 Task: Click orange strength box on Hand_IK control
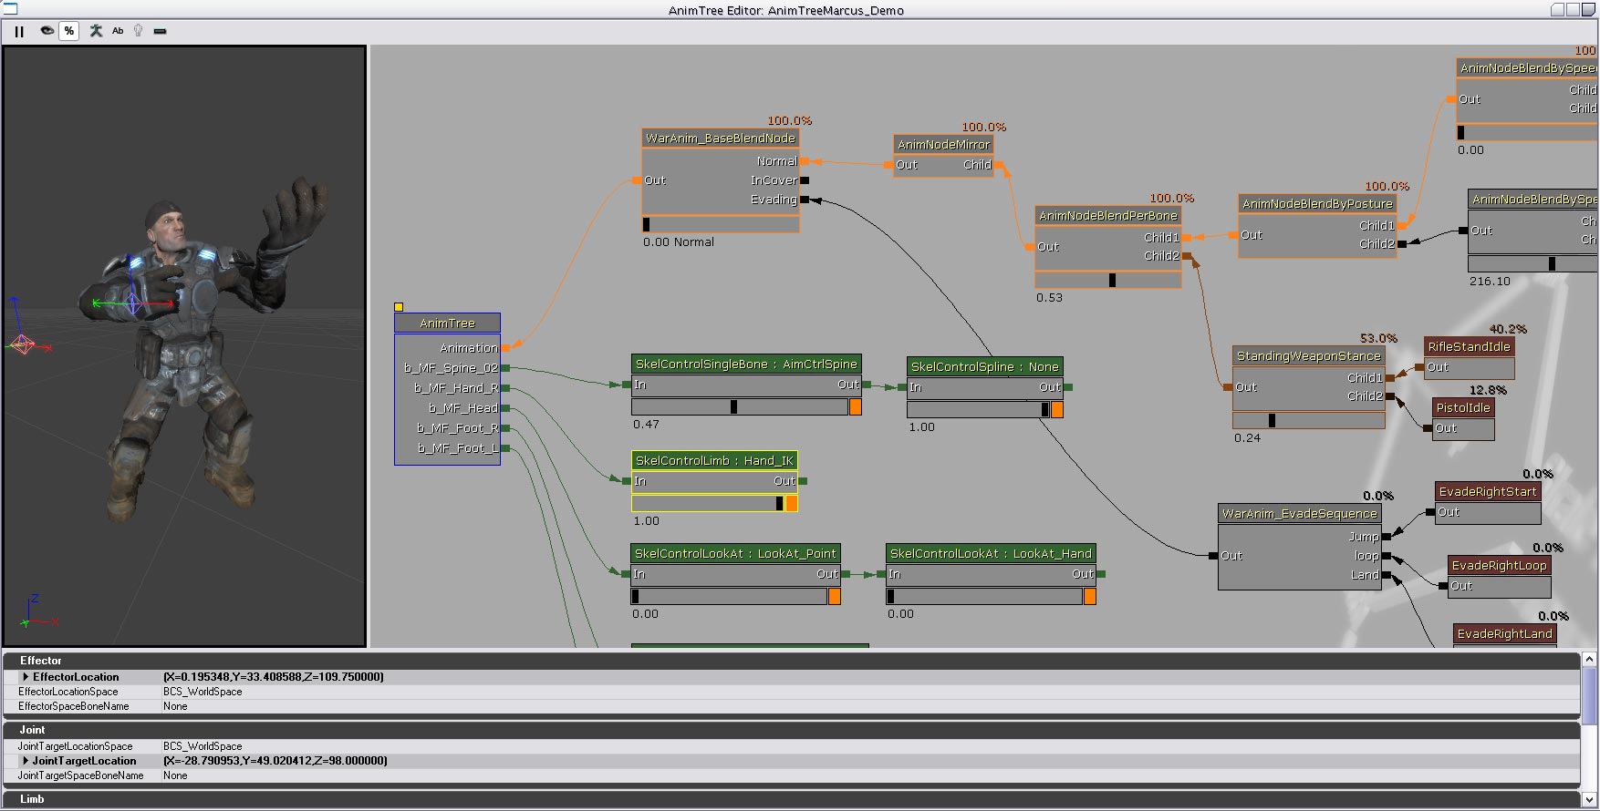click(791, 504)
